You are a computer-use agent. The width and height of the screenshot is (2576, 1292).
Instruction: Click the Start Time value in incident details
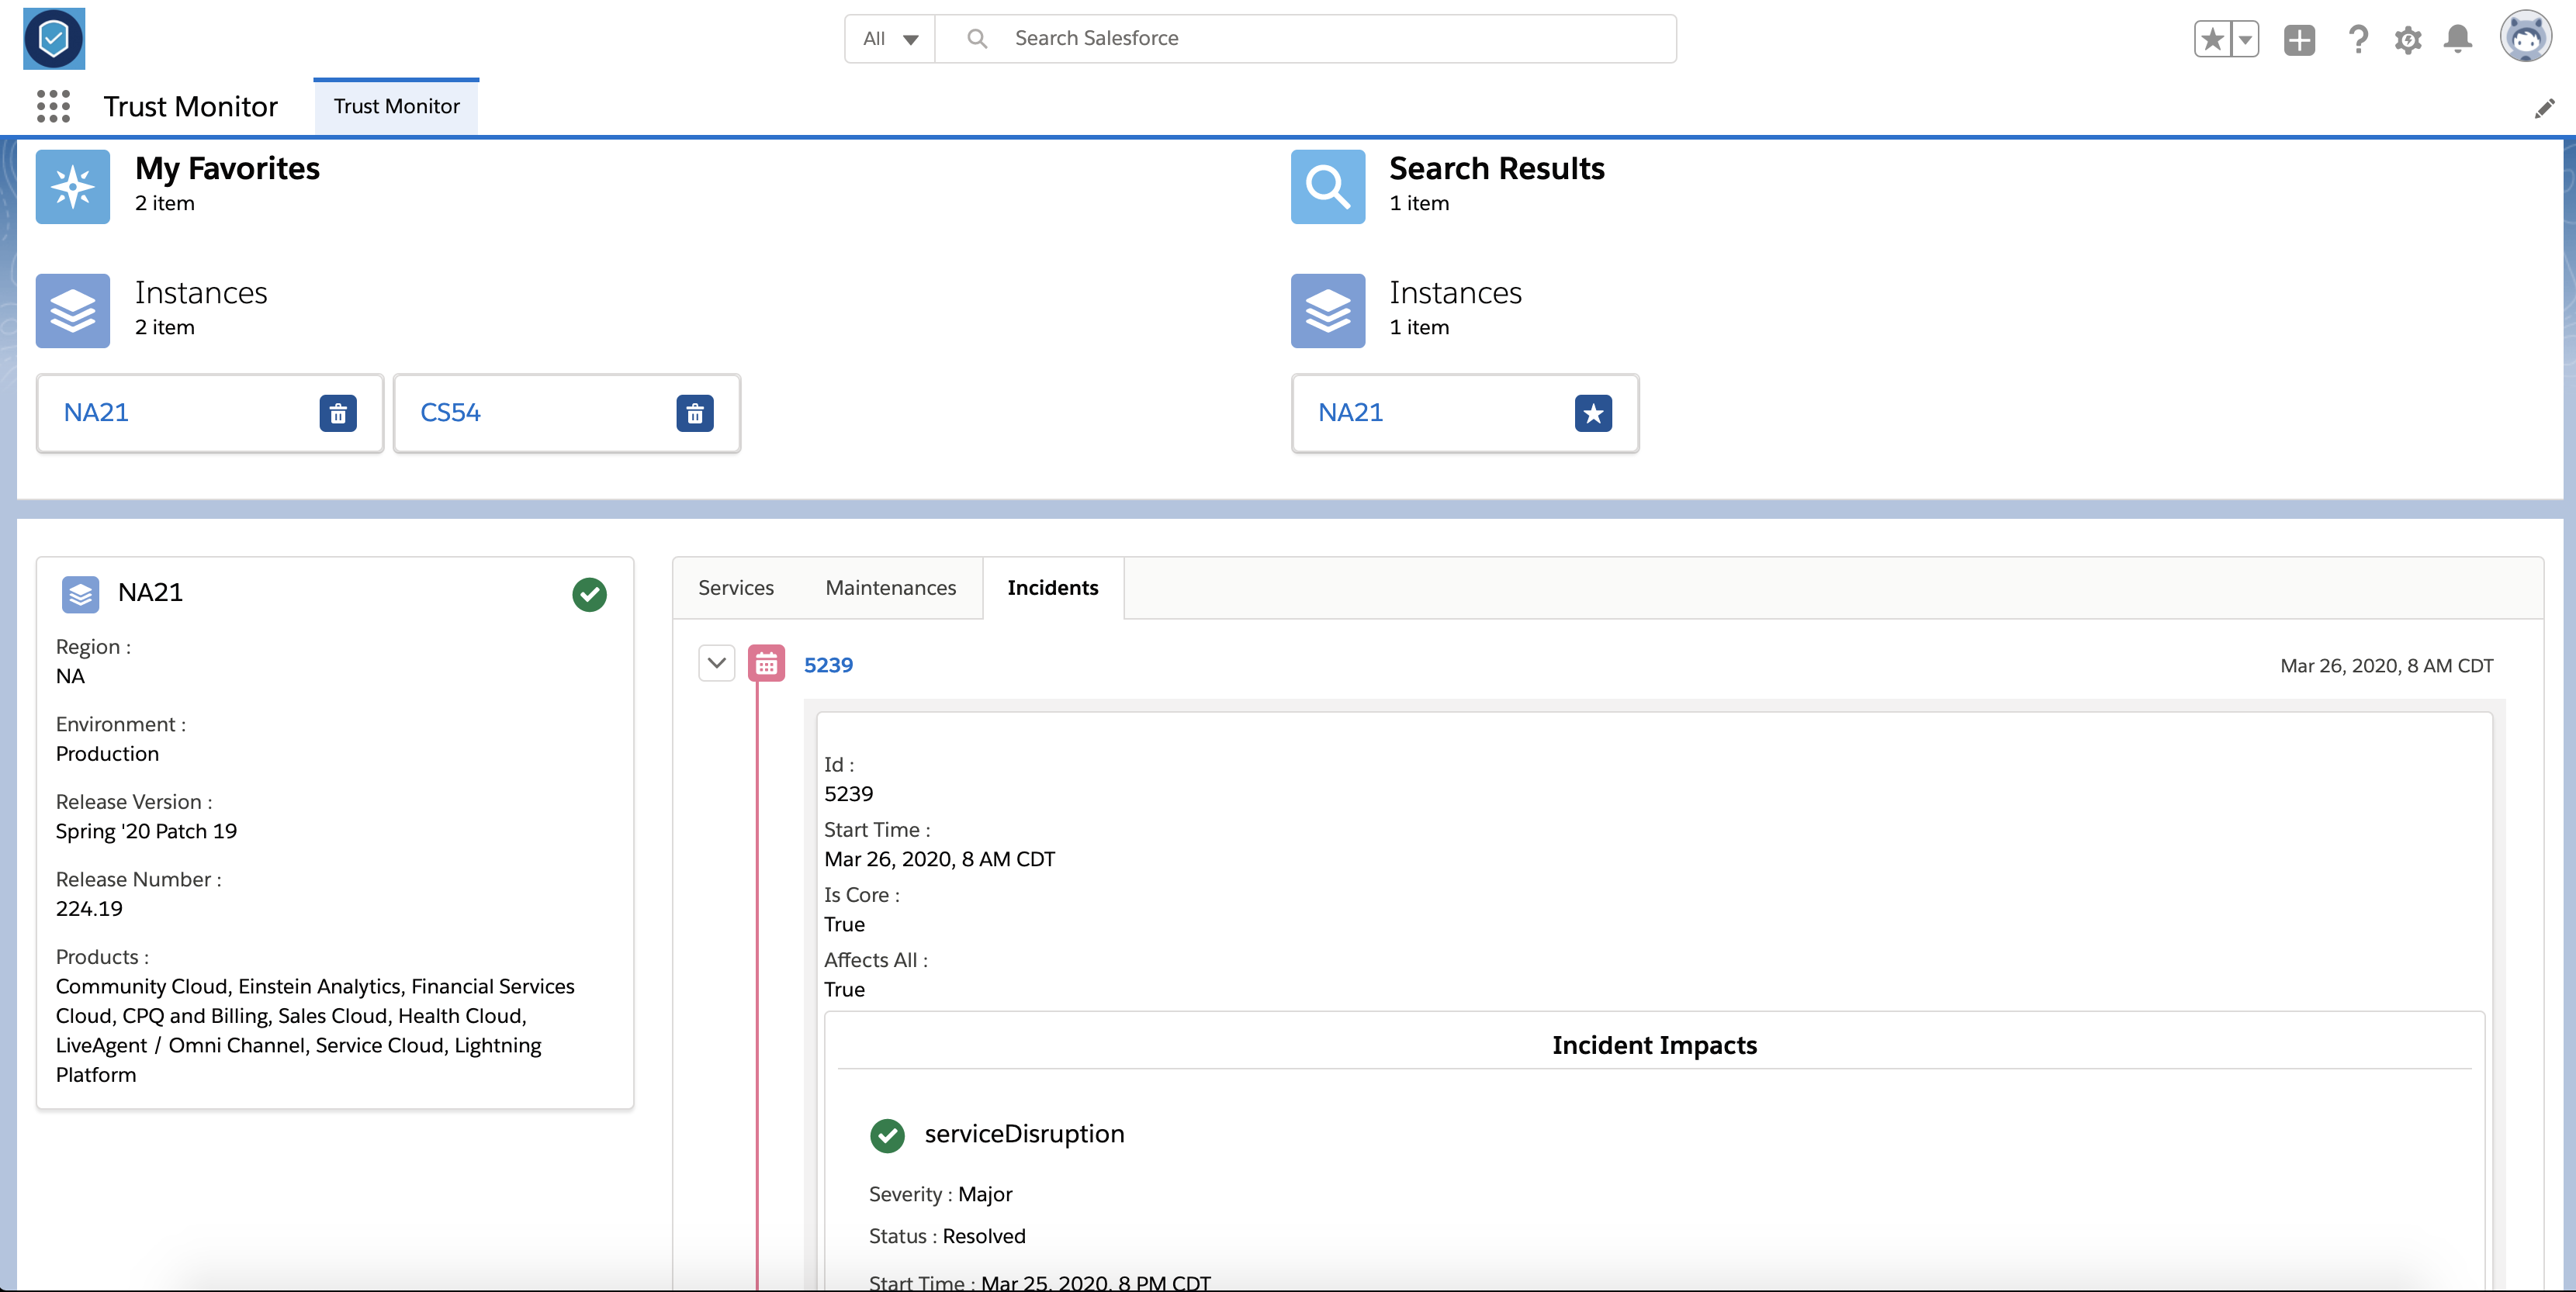939,859
